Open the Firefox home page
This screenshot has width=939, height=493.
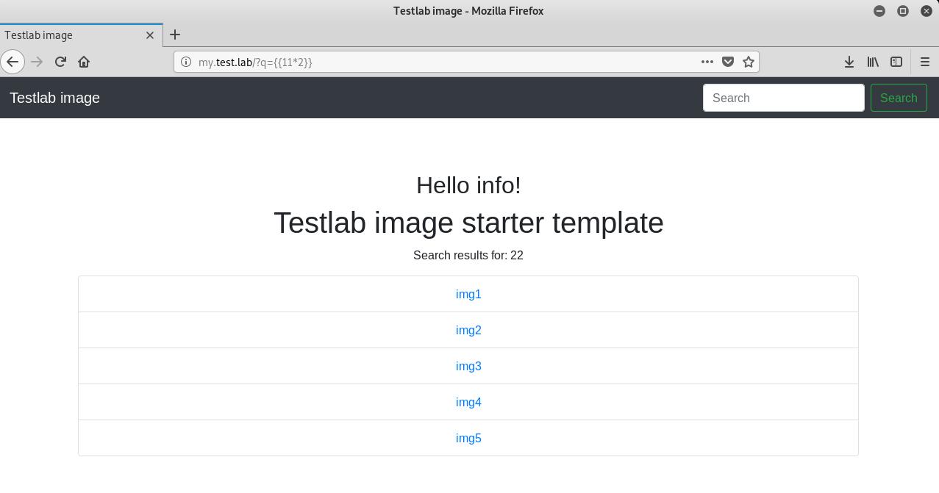84,62
